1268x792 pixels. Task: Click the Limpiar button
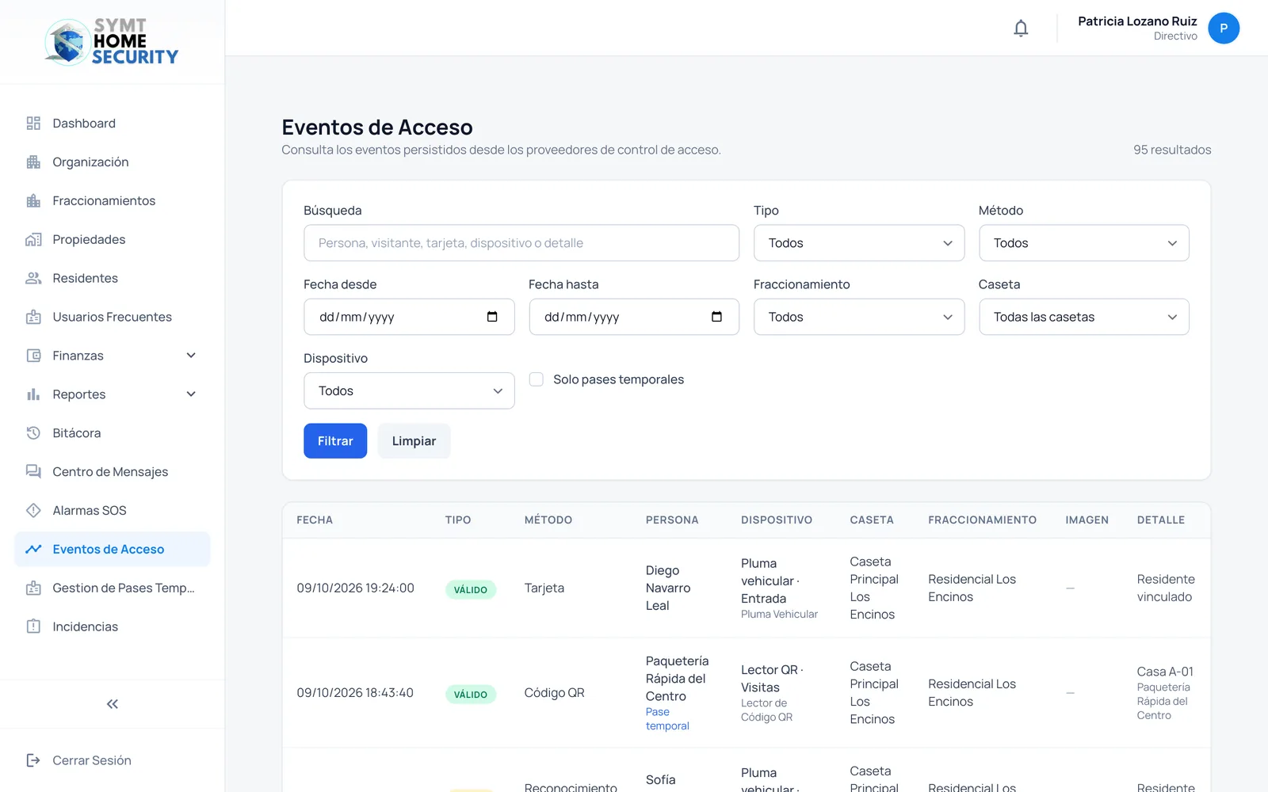(x=414, y=441)
